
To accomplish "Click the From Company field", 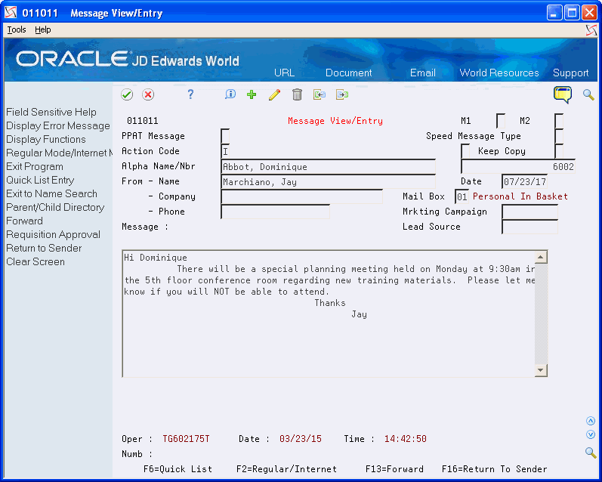I will pyautogui.click(x=302, y=196).
